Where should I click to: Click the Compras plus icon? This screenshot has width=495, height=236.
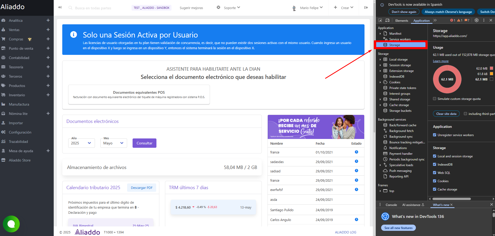[48, 39]
